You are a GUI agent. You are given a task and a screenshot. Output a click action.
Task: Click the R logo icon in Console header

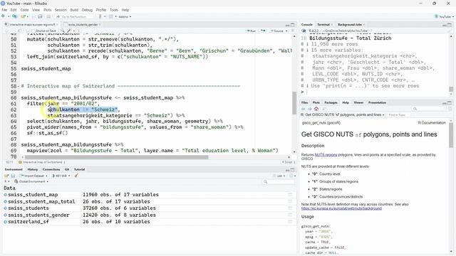click(304, 31)
